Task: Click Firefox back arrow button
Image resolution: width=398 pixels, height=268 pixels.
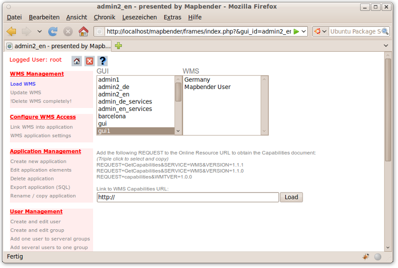Action: point(11,31)
